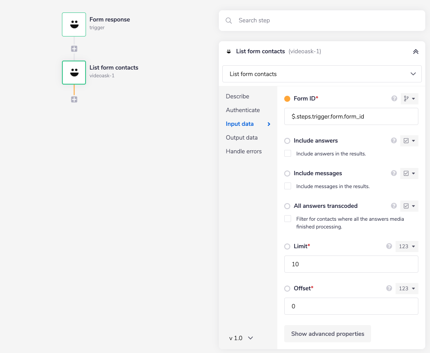This screenshot has height=353, width=430.
Task: Click Show advanced properties button
Action: pos(327,334)
